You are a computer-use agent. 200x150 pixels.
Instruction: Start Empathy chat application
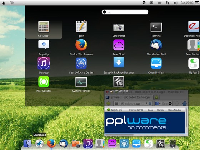[x=44, y=45]
